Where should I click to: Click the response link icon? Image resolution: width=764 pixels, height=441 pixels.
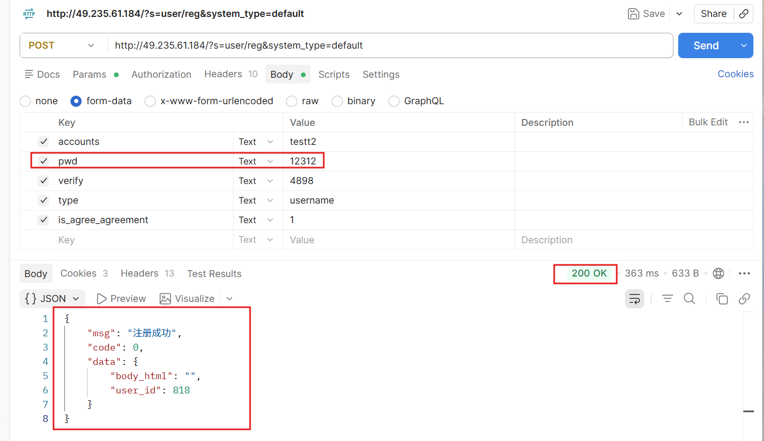744,299
